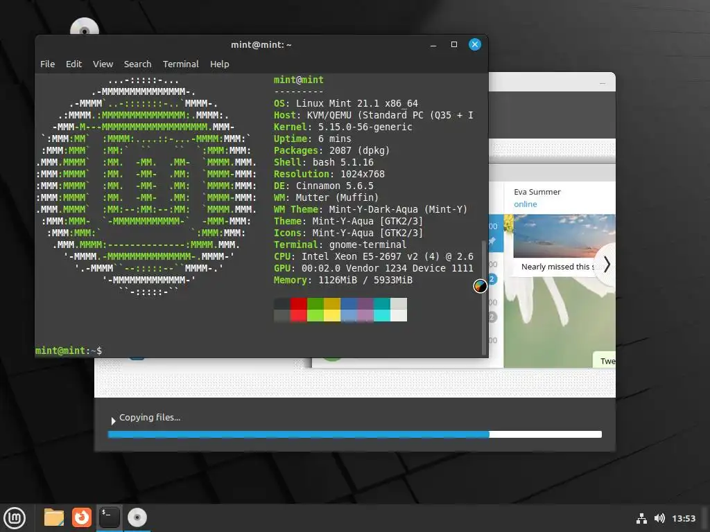Viewport: 710px width, 532px height.
Task: Open the clock showing 13:53
Action: pyautogui.click(x=683, y=518)
